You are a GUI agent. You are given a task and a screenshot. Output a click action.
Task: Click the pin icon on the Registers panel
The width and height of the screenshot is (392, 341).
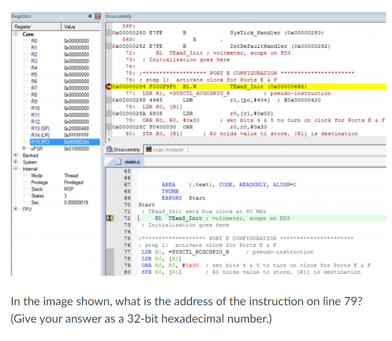90,16
